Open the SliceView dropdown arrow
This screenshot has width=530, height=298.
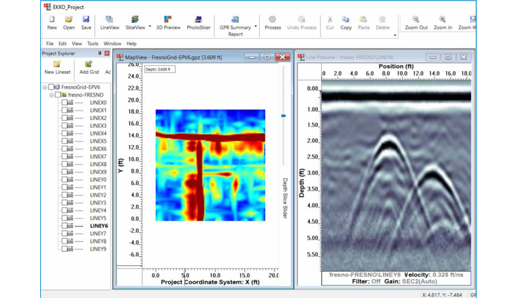click(x=150, y=27)
